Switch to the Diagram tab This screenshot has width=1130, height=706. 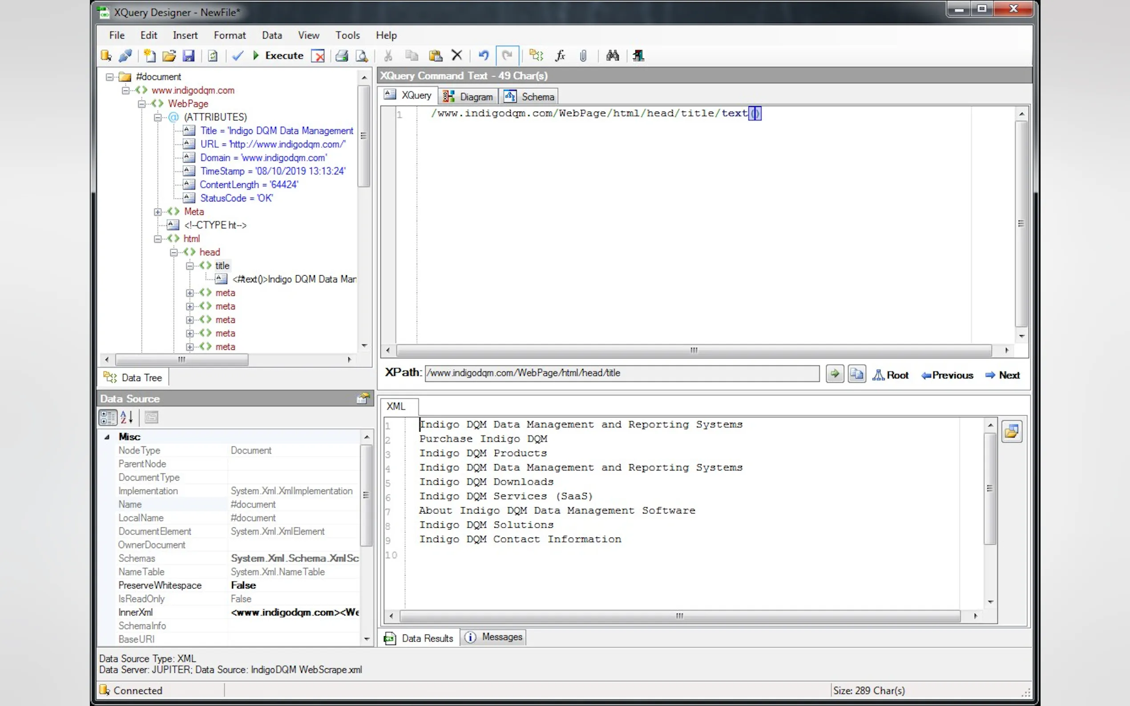click(468, 96)
